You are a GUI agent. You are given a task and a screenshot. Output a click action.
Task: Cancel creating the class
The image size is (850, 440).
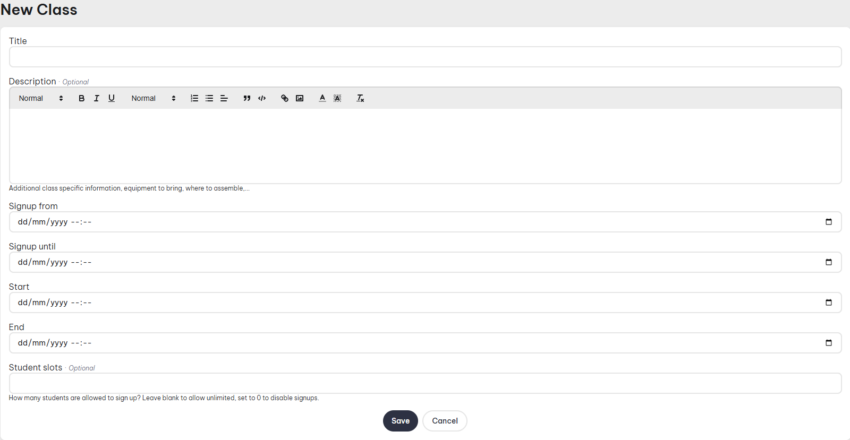tap(445, 421)
